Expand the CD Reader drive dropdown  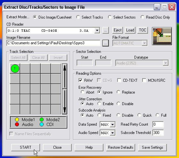pyautogui.click(x=97, y=30)
